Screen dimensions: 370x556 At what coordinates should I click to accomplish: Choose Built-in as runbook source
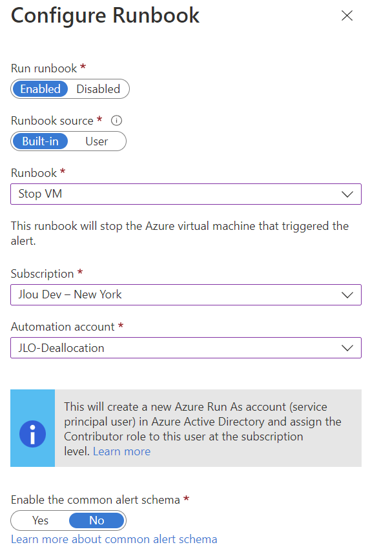tap(40, 141)
